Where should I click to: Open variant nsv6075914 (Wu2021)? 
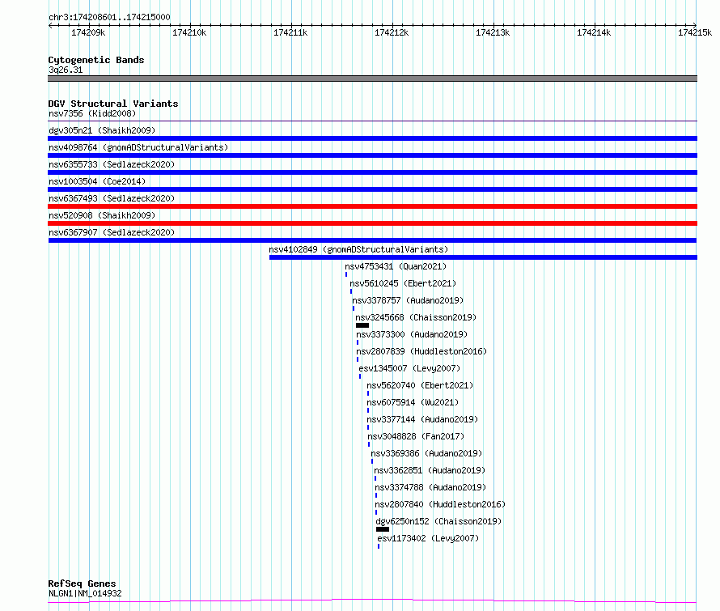[413, 402]
